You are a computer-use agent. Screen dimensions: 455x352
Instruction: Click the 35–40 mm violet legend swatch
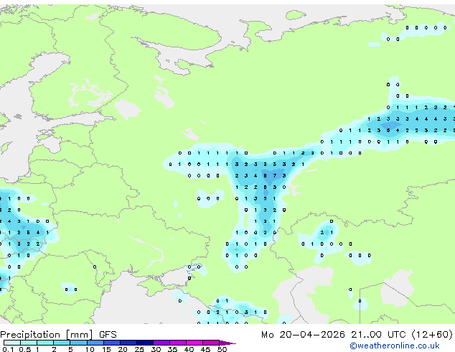tap(177, 343)
